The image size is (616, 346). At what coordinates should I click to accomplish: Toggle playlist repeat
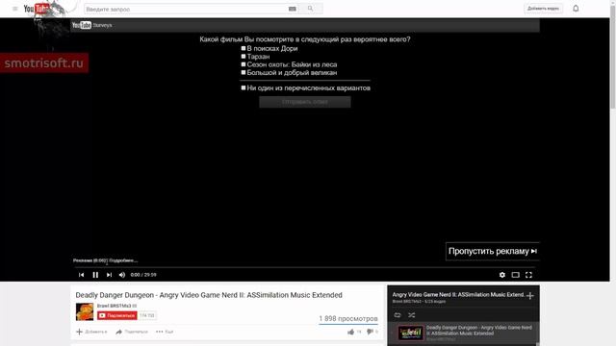[398, 315]
